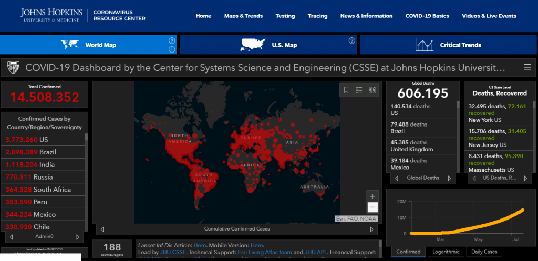This screenshot has width=538, height=261.
Task: Click the JHU shield icon in dashboard title bar
Action: pos(13,68)
